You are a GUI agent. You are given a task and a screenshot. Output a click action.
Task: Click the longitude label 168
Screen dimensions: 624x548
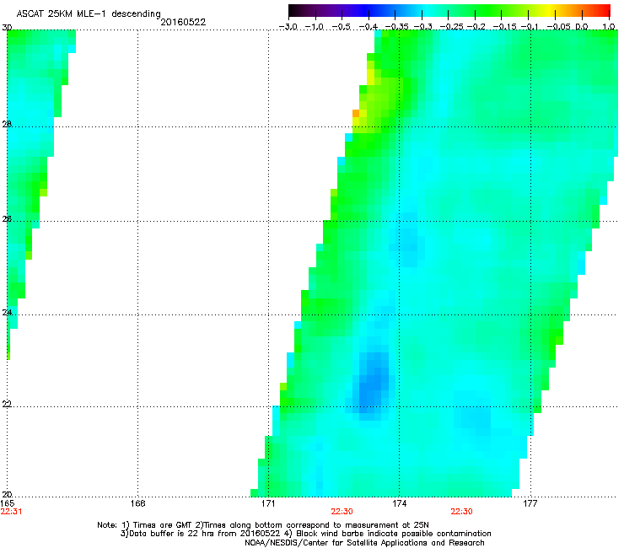click(x=137, y=503)
